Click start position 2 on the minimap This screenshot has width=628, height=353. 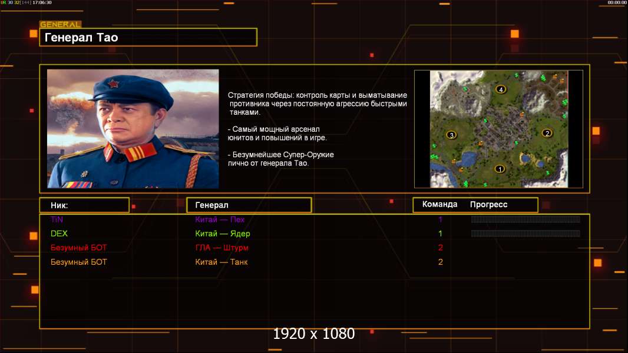click(x=547, y=133)
